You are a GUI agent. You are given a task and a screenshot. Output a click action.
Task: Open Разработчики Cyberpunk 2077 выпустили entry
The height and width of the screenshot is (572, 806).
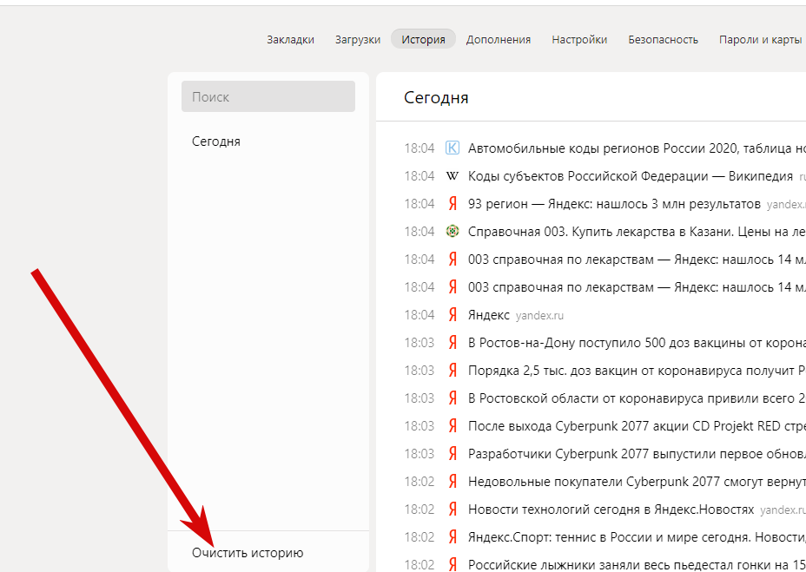click(x=637, y=454)
